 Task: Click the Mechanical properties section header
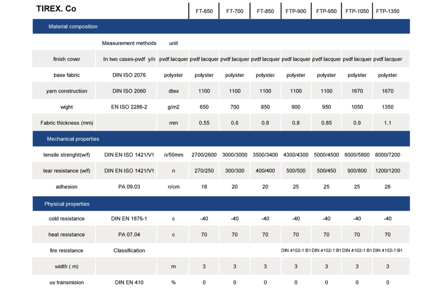[x=73, y=139]
